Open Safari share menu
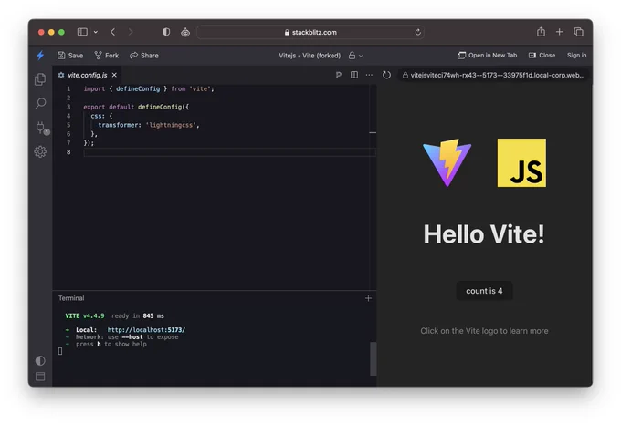The image size is (621, 424). click(x=541, y=32)
